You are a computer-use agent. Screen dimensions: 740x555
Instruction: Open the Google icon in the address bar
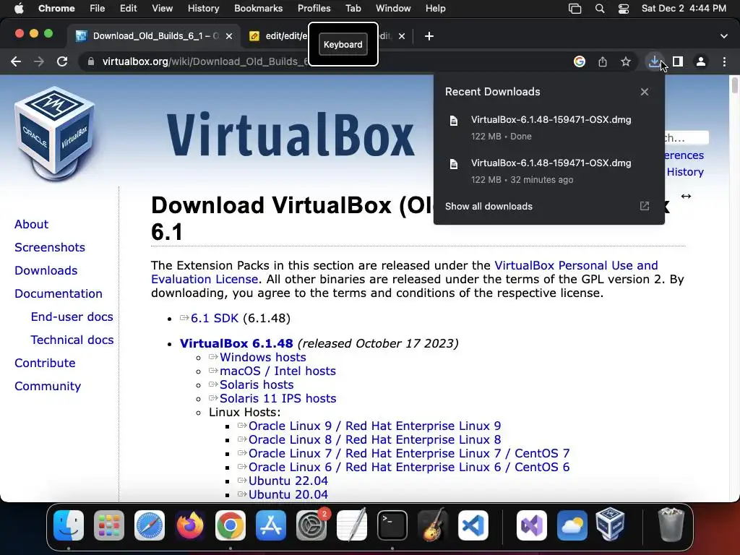tap(579, 61)
